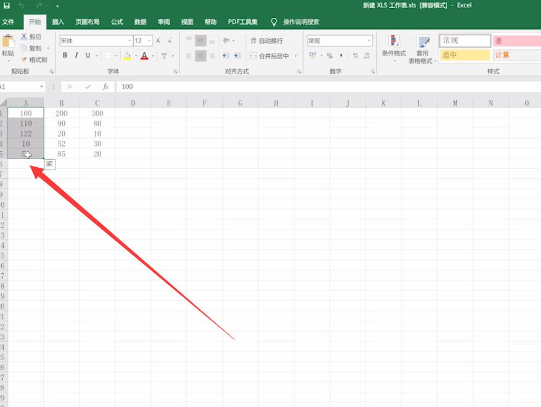The width and height of the screenshot is (541, 407).
Task: Open the number format dropdown (常规)
Action: point(369,41)
